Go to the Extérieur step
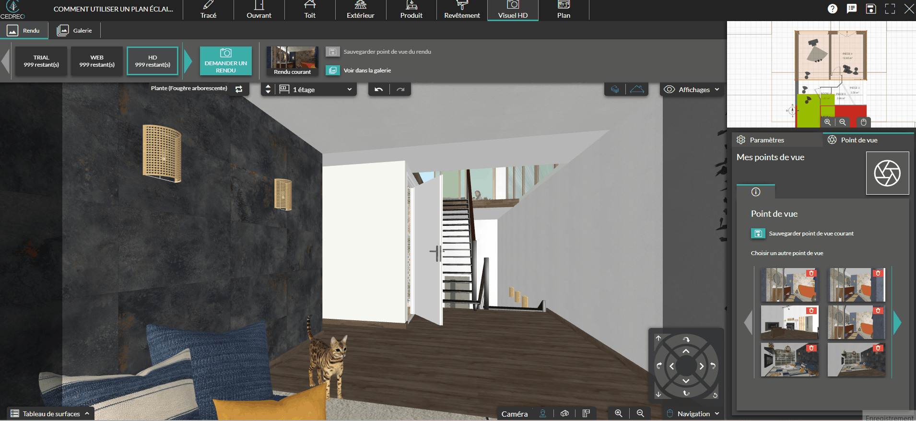The width and height of the screenshot is (916, 421). (361, 10)
